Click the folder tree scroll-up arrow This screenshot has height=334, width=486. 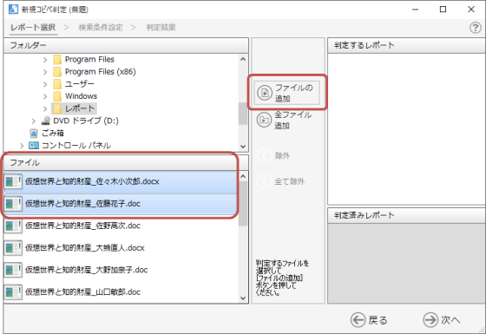click(243, 59)
